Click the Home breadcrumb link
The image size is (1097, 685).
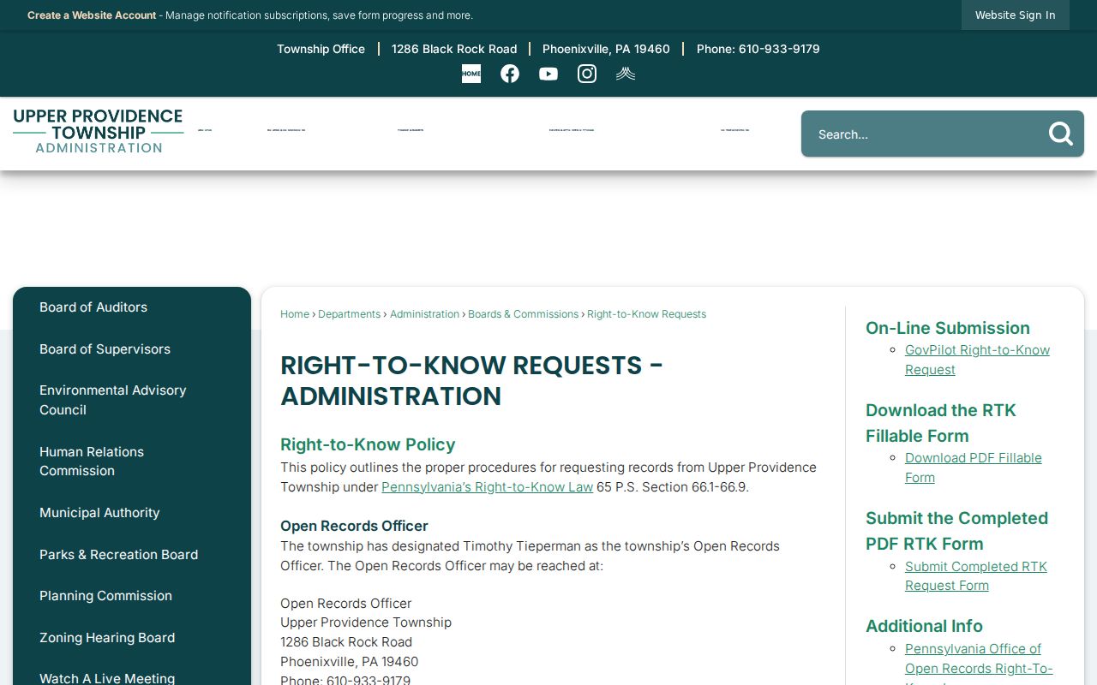point(295,314)
